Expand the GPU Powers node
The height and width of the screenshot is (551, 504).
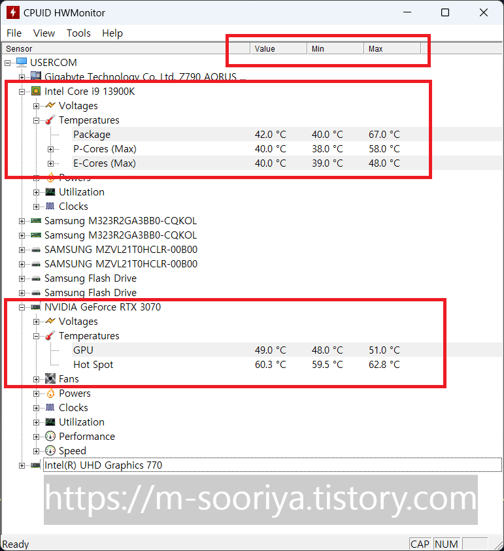point(36,394)
